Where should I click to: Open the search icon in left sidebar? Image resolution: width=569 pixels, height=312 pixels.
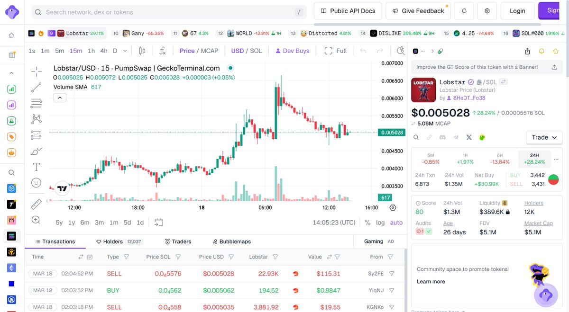click(x=12, y=173)
